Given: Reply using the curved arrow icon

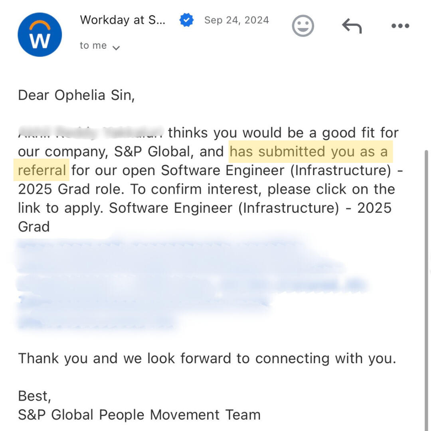Looking at the screenshot, I should 352,26.
